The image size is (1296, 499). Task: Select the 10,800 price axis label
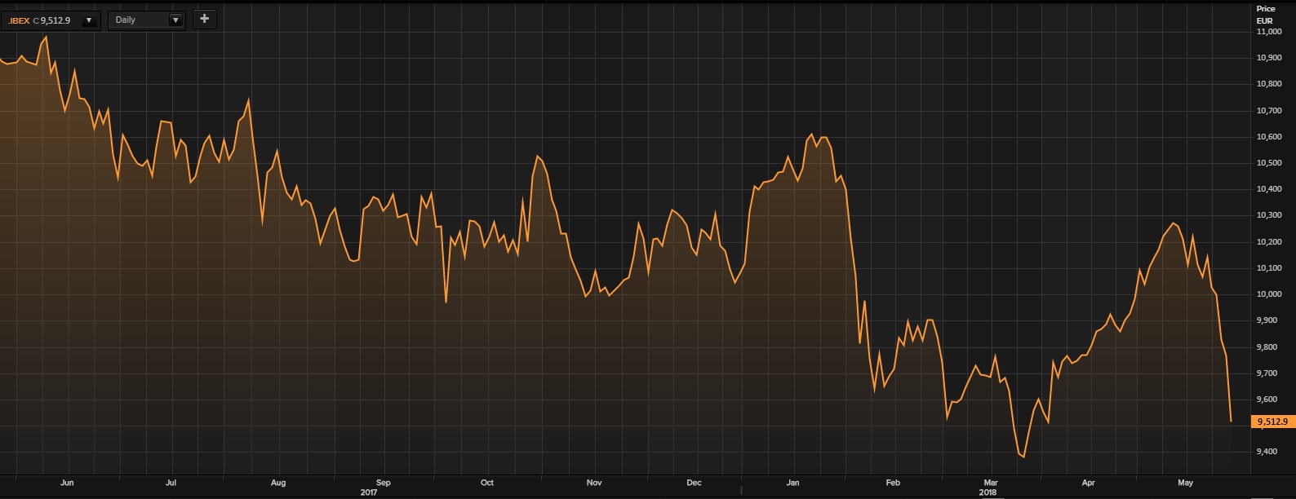point(1269,84)
